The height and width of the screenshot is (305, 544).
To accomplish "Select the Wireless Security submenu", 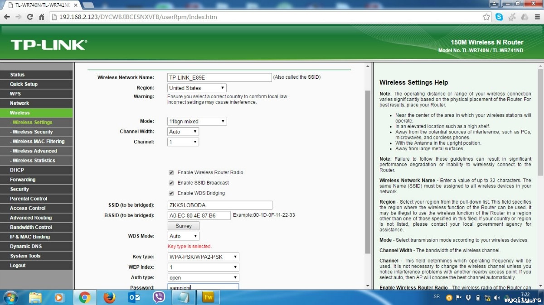I will (x=36, y=132).
